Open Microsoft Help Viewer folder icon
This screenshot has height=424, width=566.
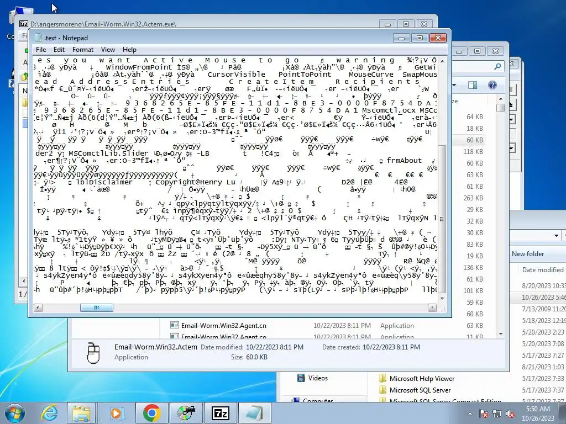tap(383, 379)
